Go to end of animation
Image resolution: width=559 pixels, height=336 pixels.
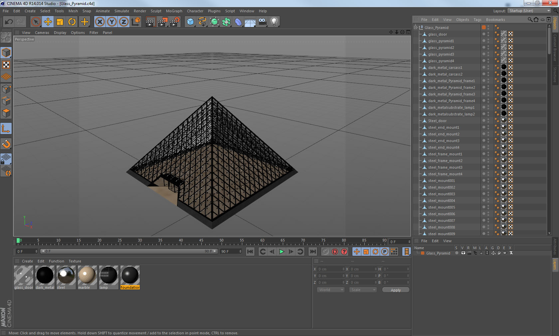(x=313, y=252)
